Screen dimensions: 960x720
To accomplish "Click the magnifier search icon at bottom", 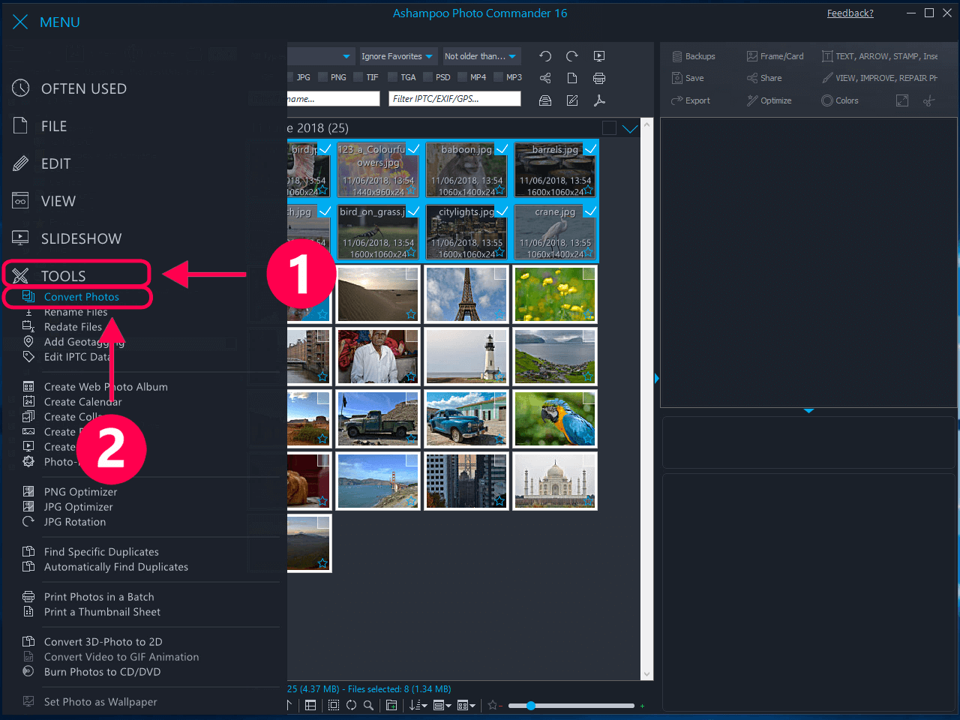I will pos(368,705).
